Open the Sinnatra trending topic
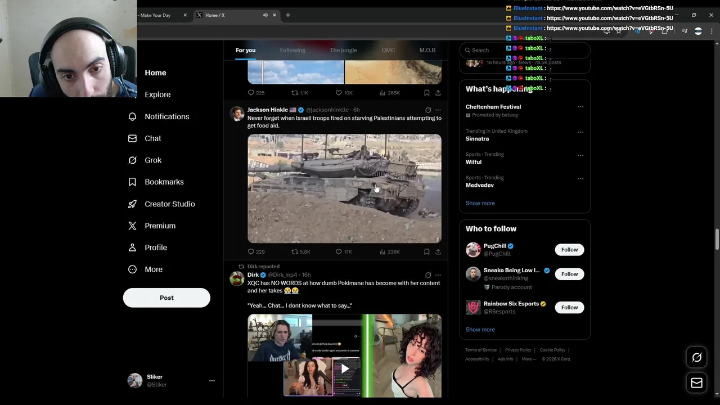 tap(477, 138)
